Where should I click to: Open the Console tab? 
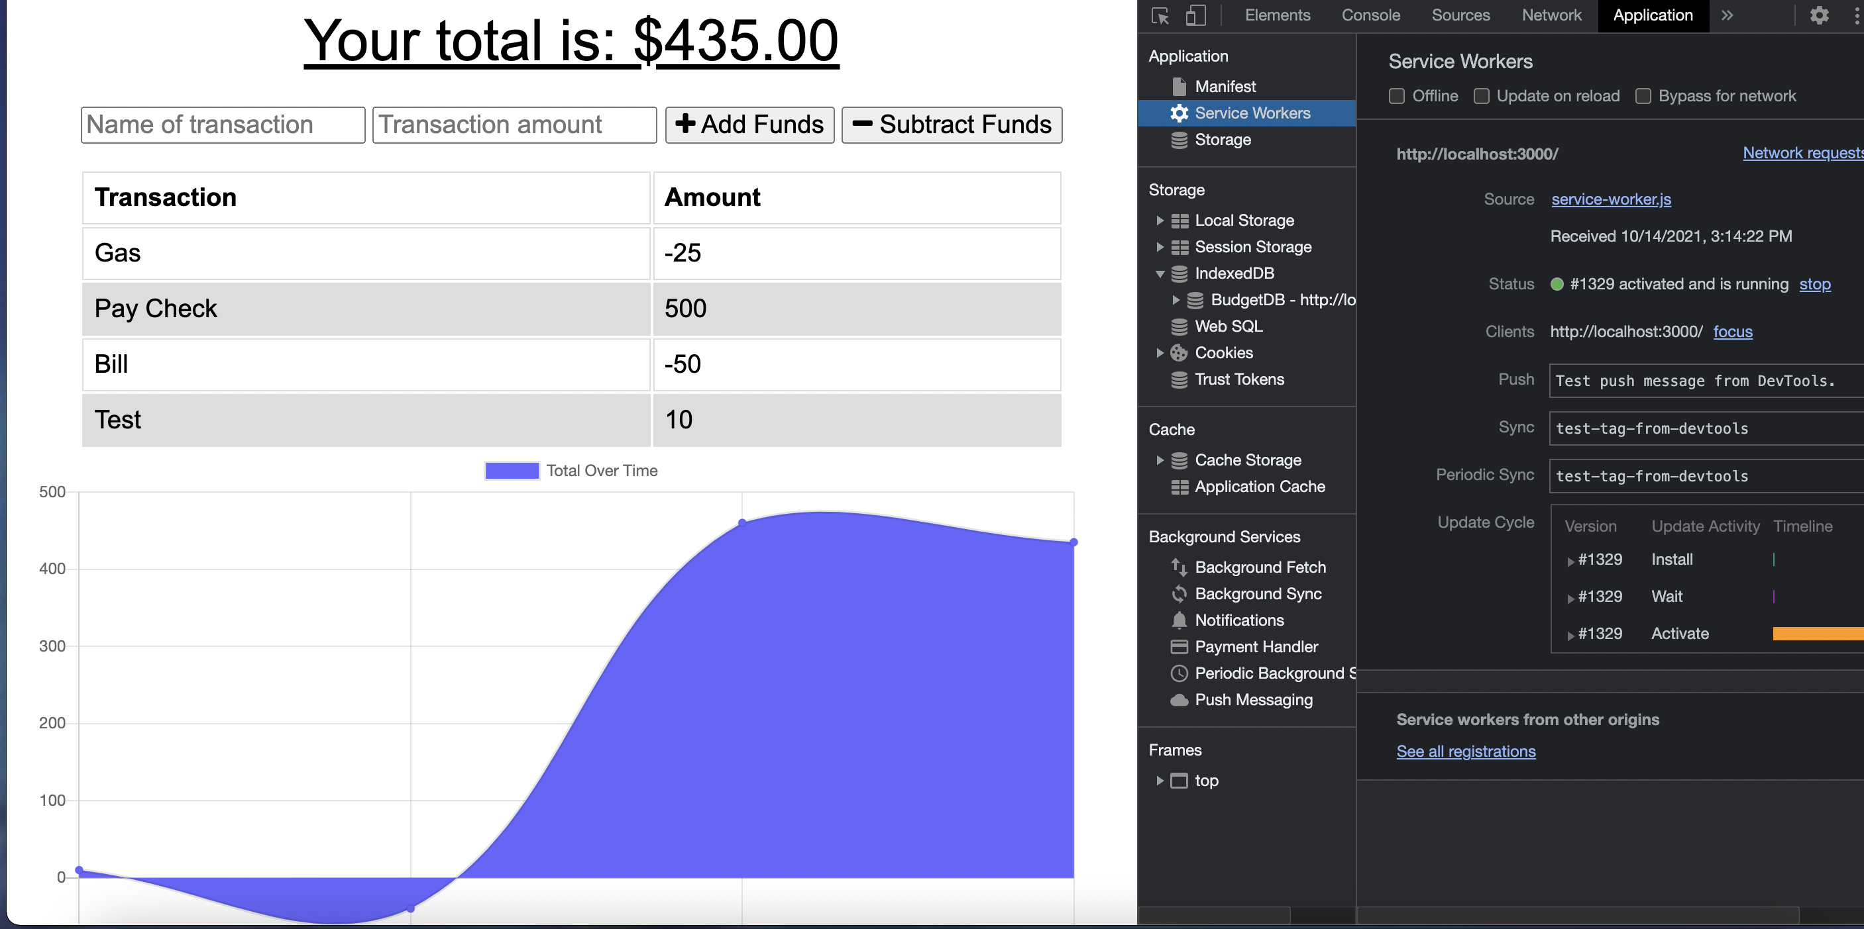pos(1370,15)
